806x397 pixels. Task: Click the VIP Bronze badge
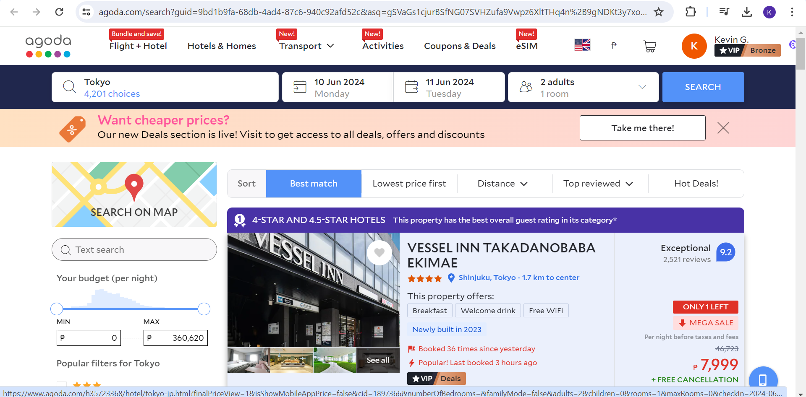(x=748, y=50)
